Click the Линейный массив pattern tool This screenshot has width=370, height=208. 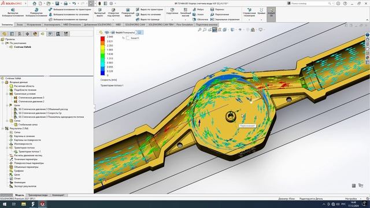pos(186,12)
